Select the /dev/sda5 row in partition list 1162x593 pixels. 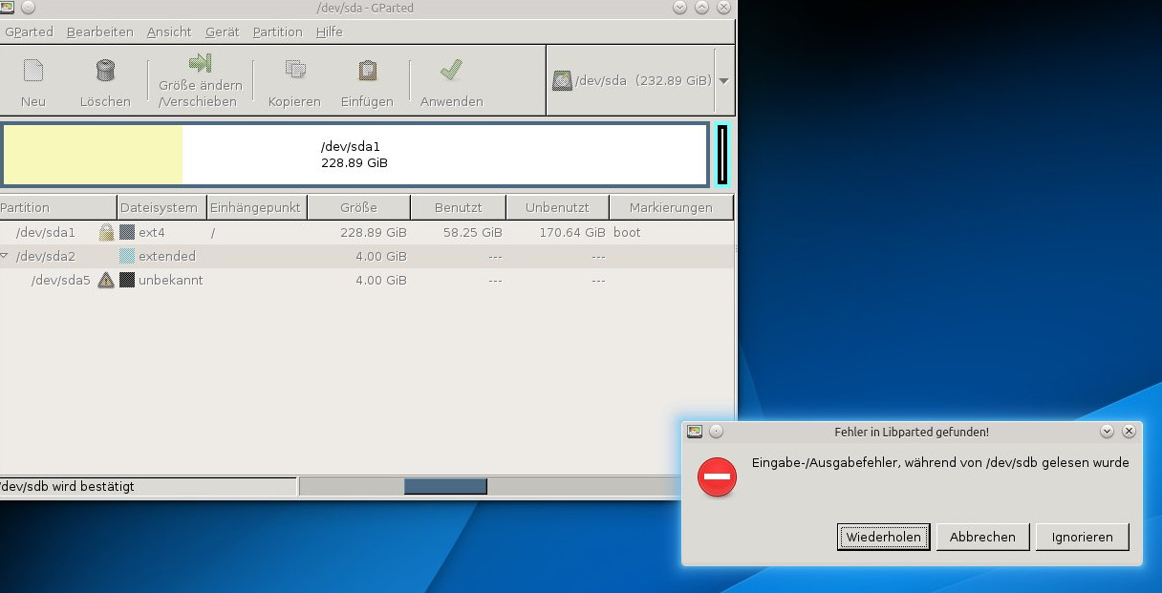367,280
